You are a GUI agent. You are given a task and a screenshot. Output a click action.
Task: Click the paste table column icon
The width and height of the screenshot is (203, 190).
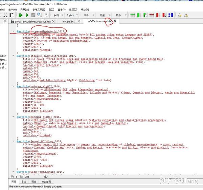click(145, 15)
